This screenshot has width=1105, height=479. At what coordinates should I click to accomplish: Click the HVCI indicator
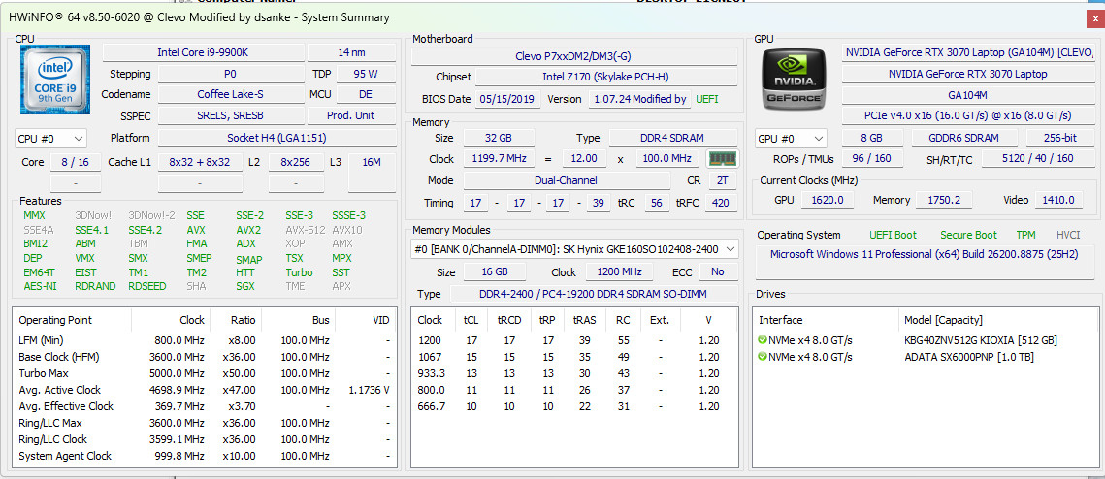coord(1068,235)
